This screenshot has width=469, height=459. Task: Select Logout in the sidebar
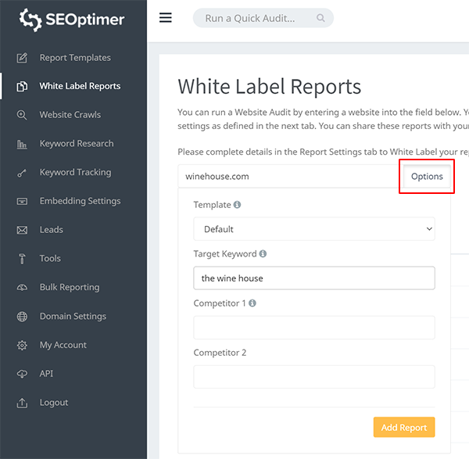53,403
